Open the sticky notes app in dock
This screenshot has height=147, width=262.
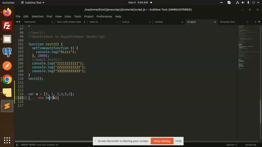point(7,93)
